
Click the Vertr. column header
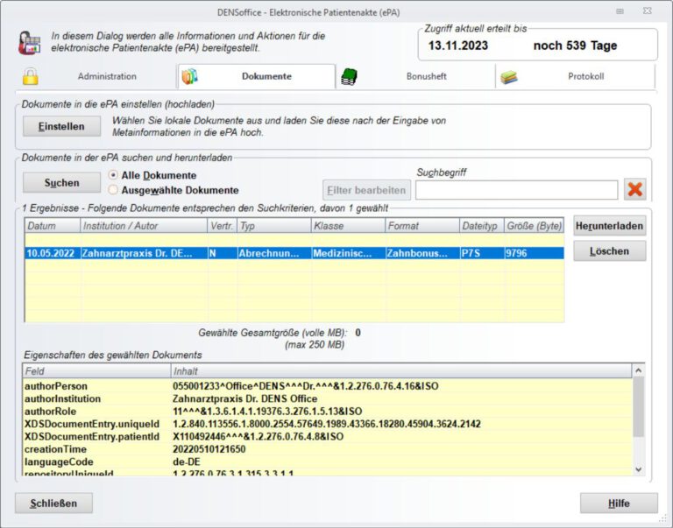click(223, 226)
